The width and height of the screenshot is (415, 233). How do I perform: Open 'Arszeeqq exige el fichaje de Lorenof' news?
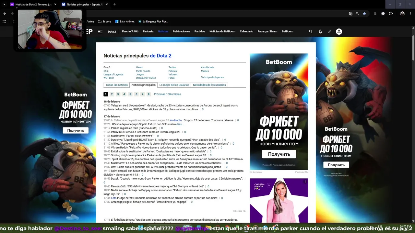pyautogui.click(x=149, y=202)
